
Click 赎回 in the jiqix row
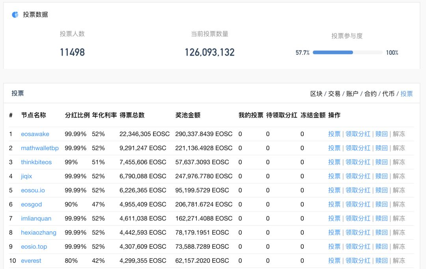(x=381, y=176)
